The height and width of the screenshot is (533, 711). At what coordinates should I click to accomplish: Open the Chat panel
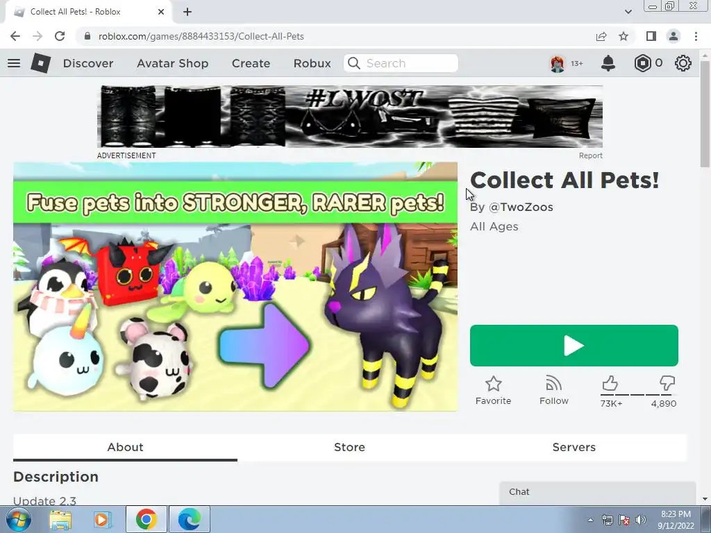coord(598,493)
